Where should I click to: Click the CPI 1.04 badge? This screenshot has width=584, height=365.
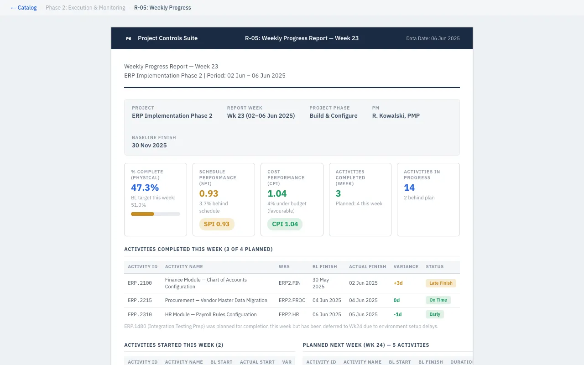point(285,224)
